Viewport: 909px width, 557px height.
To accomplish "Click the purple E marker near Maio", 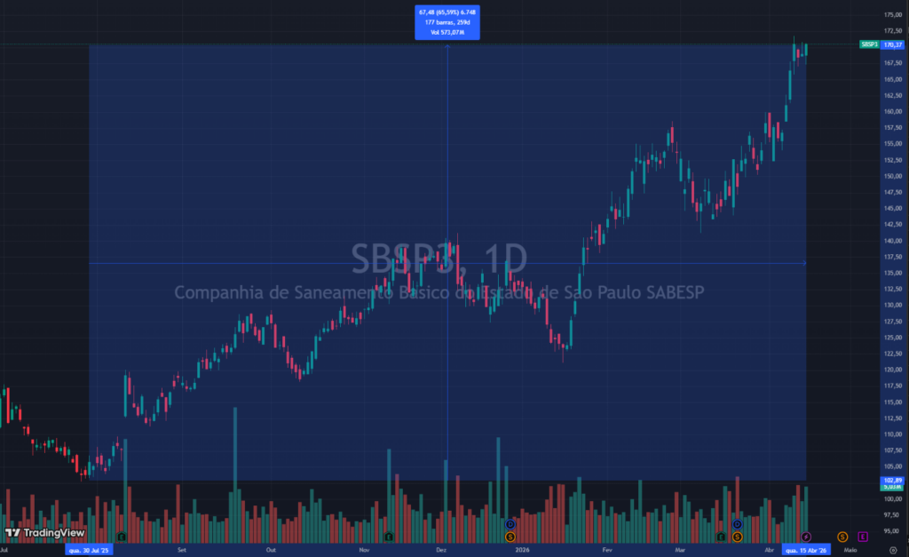I will pos(862,537).
